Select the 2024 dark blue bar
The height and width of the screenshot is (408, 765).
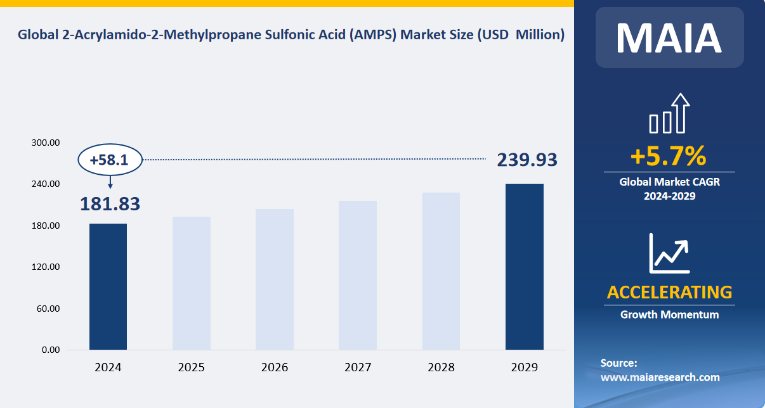(108, 286)
